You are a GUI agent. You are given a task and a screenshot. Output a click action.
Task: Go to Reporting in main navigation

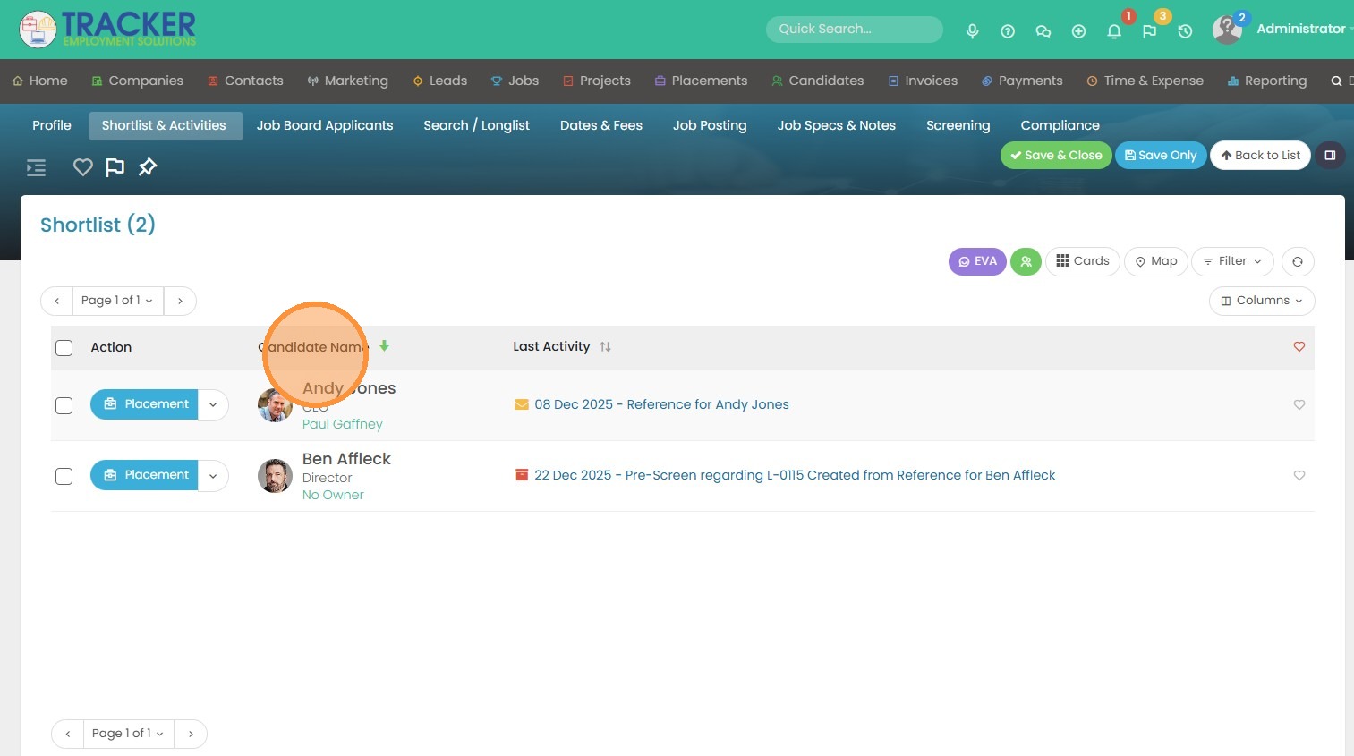click(x=1266, y=81)
